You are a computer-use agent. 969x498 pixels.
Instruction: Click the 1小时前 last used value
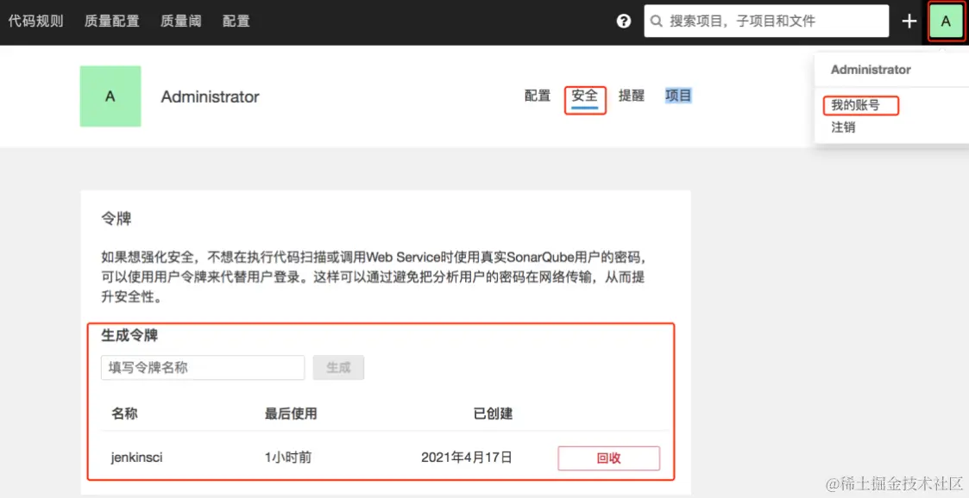[288, 458]
